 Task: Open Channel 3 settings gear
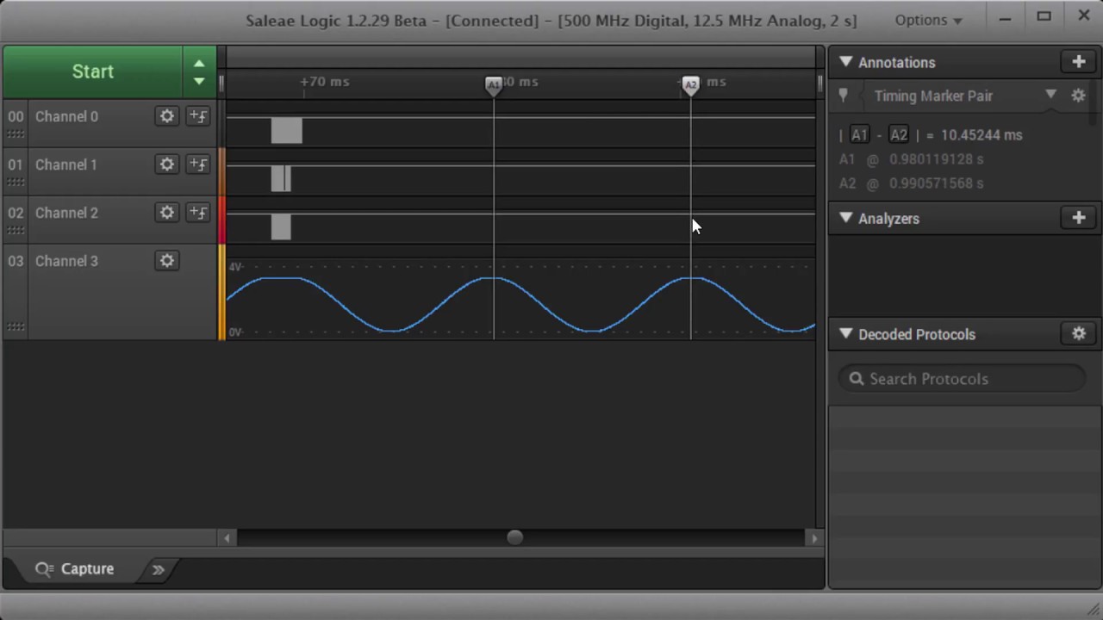click(x=167, y=261)
